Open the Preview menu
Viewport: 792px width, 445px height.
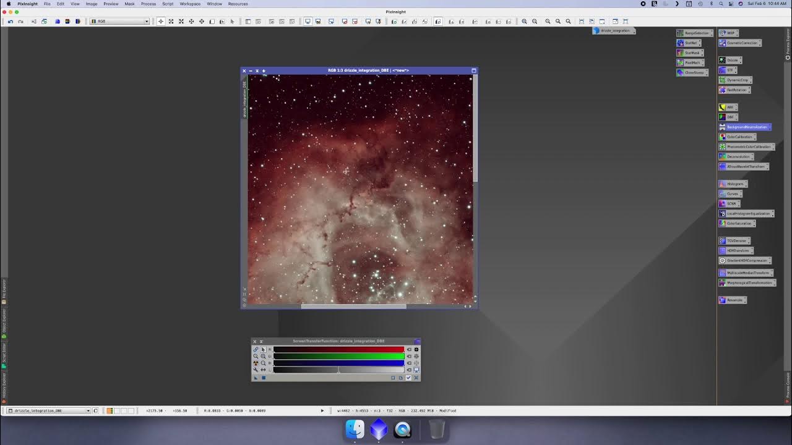[x=111, y=4]
